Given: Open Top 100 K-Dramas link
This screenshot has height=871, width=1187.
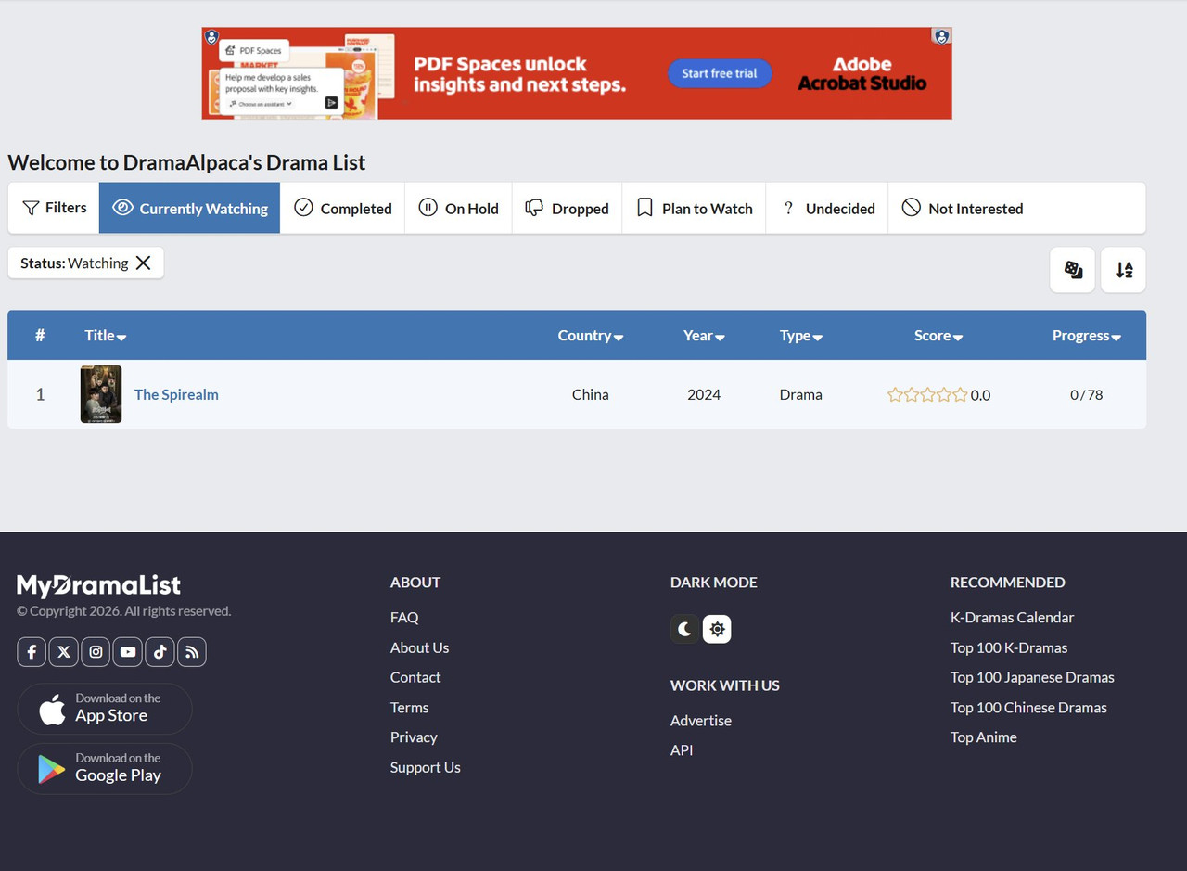Looking at the screenshot, I should [1009, 647].
